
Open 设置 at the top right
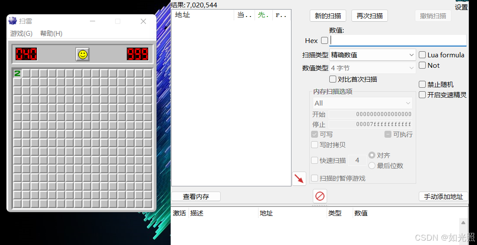[461, 7]
